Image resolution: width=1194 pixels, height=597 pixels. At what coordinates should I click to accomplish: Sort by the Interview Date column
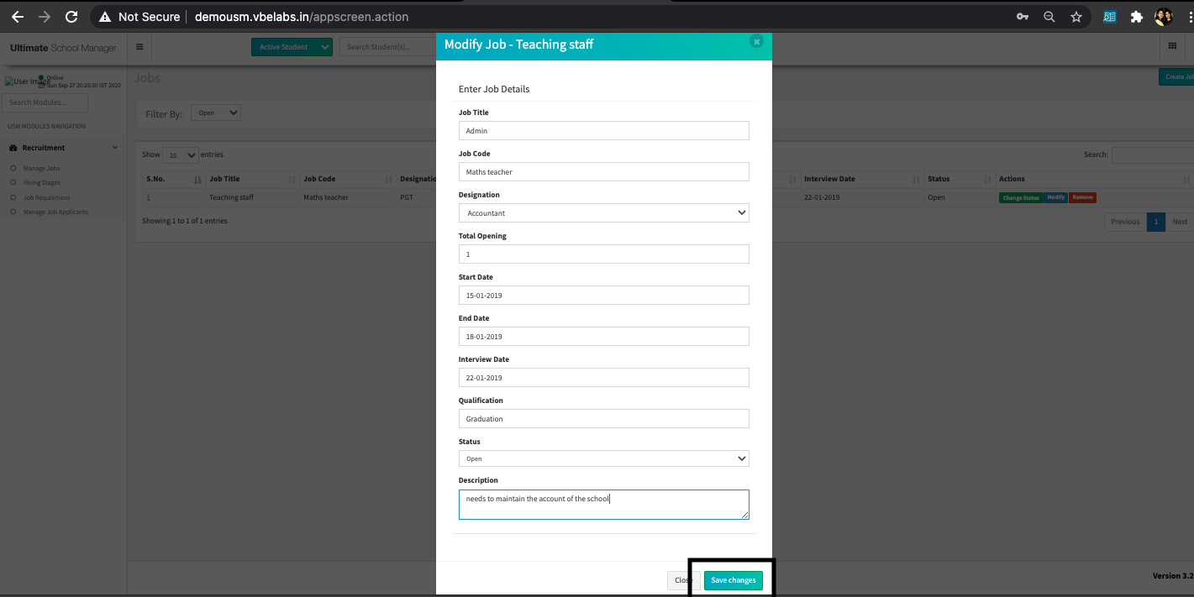tap(861, 179)
